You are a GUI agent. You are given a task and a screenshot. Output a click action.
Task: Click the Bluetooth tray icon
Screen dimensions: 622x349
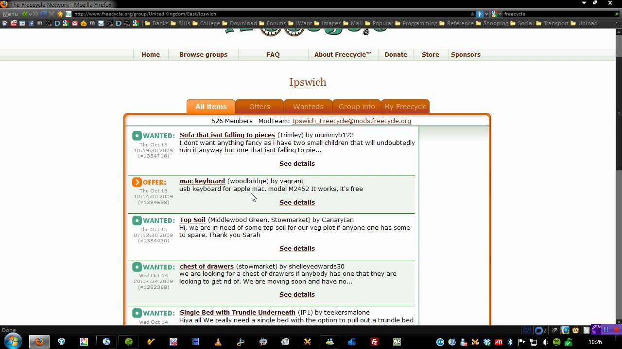click(510, 342)
